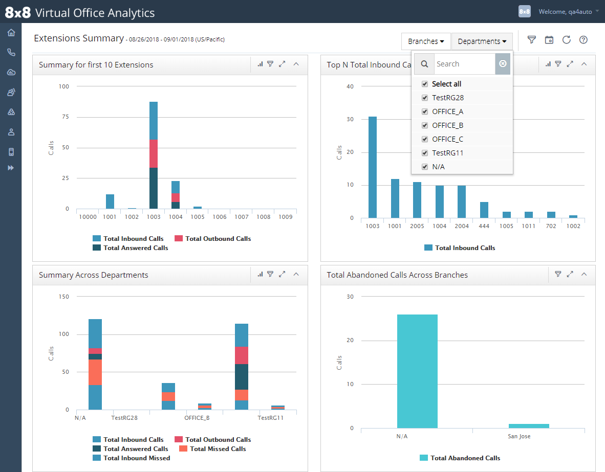
Task: Click filter icon in Total Abandoned Calls panel
Action: [x=558, y=274]
